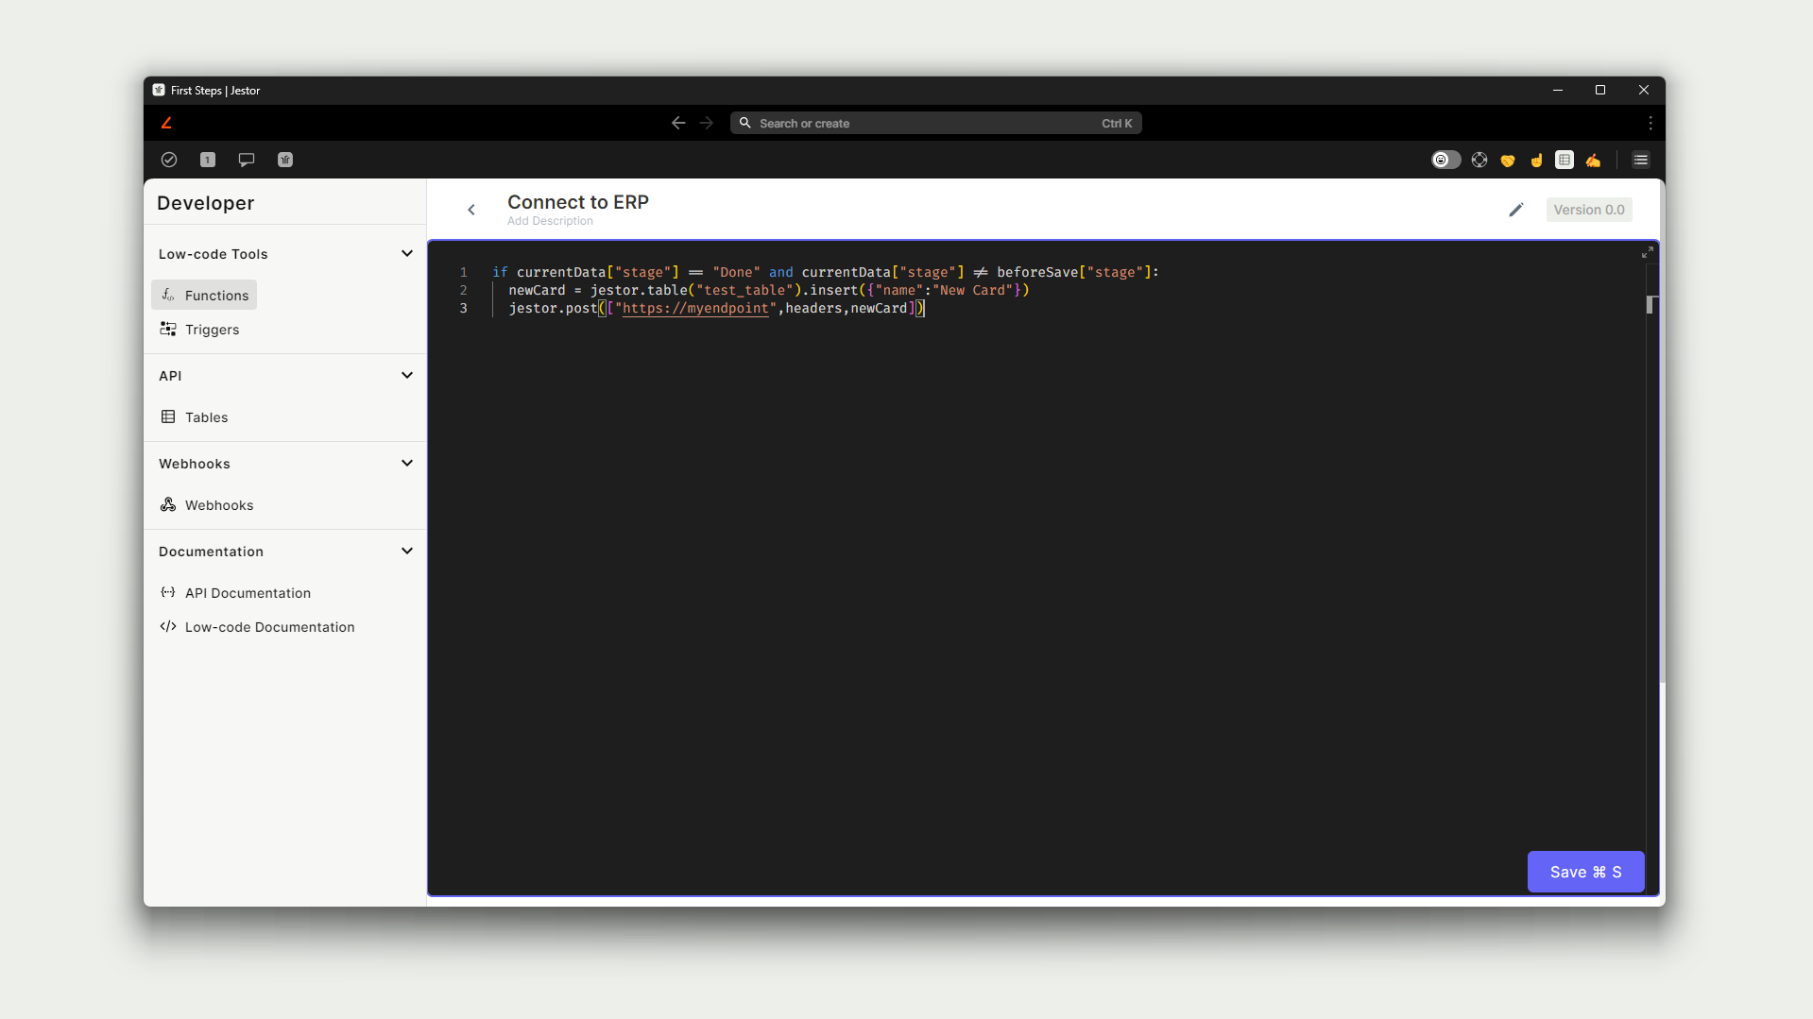Collapse the API section
Viewport: 1813px width, 1019px height.
coord(407,375)
